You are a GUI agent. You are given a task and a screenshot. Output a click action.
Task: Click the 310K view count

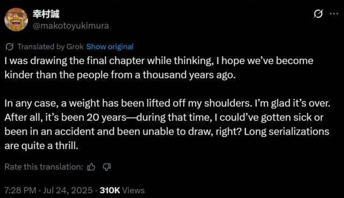pyautogui.click(x=110, y=190)
